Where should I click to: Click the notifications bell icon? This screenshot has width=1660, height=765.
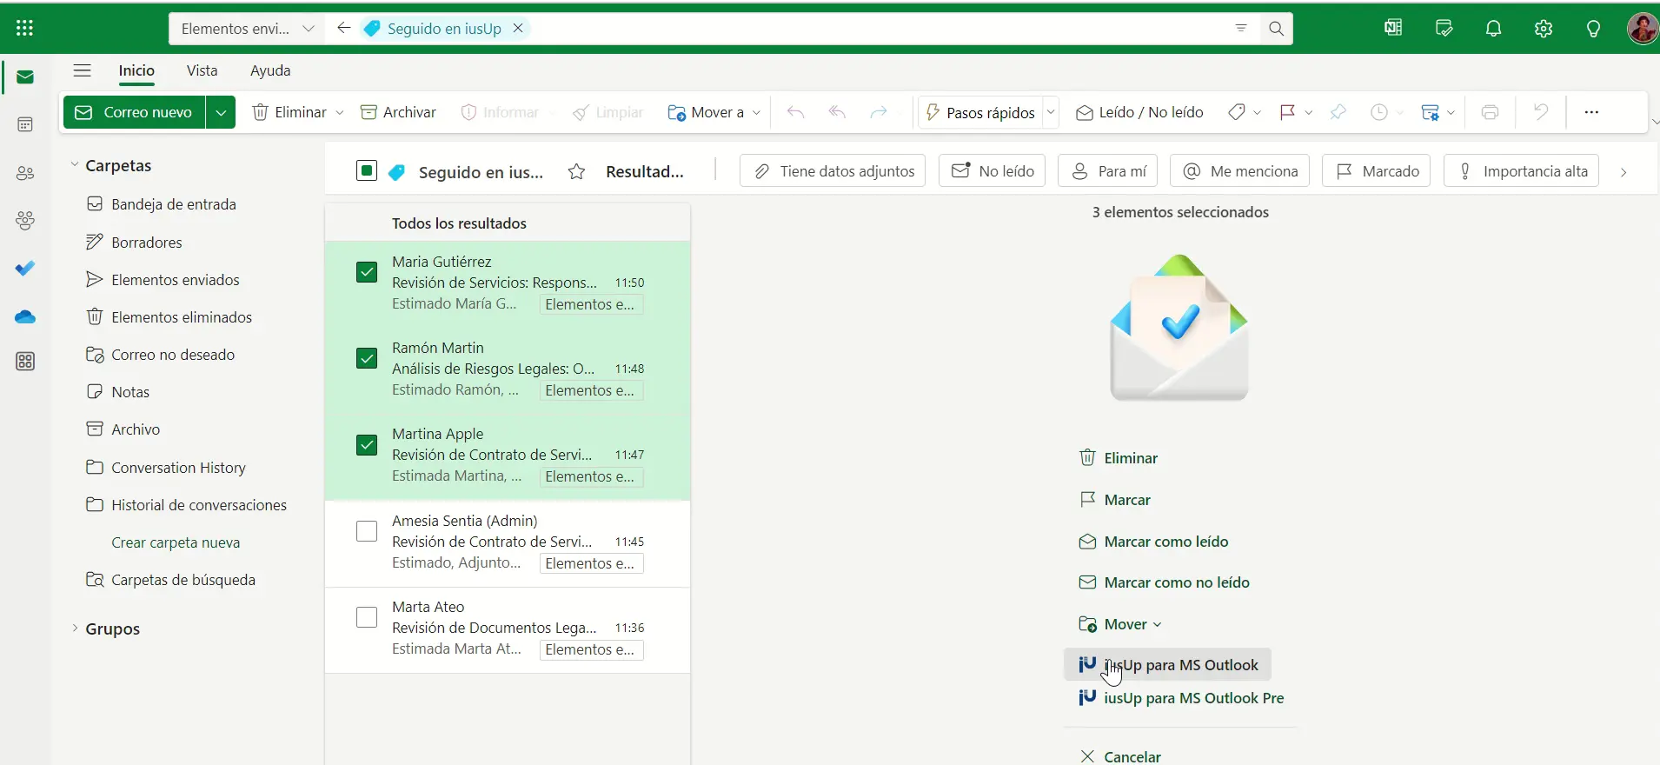(1493, 29)
